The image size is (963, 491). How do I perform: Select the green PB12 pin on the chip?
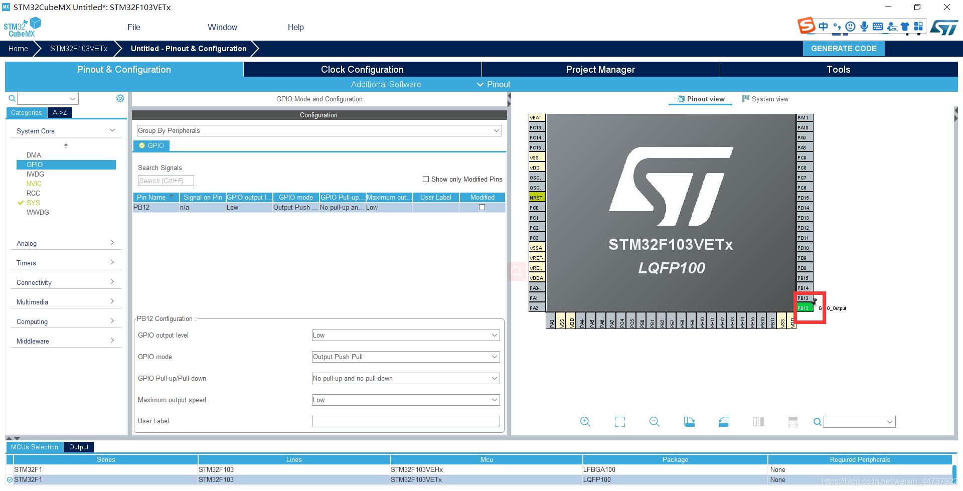tap(805, 308)
